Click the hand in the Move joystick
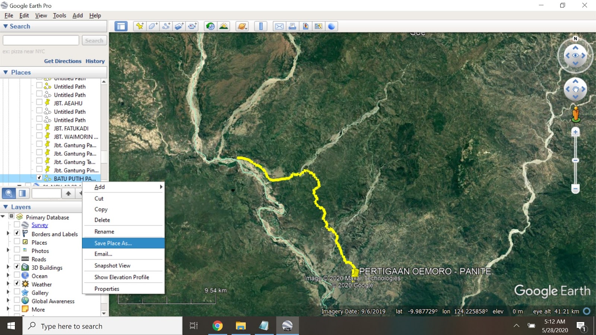Image resolution: width=596 pixels, height=335 pixels. tap(576, 89)
